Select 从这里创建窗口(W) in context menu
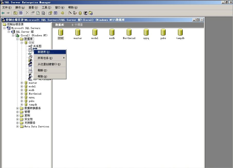 click(x=50, y=64)
